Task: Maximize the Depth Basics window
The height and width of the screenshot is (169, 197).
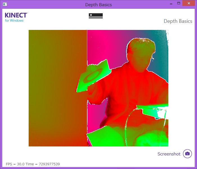Action: tap(179, 3)
